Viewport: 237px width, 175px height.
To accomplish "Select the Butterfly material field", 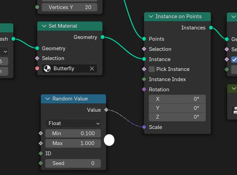I will tap(69, 69).
